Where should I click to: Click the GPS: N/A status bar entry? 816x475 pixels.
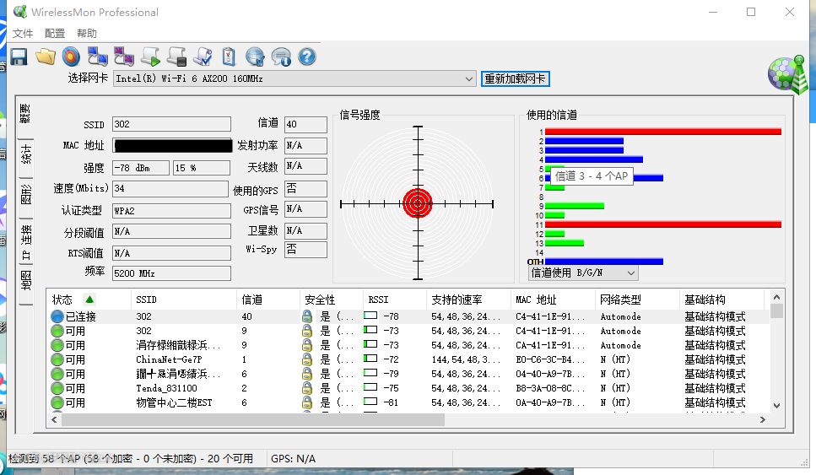[x=293, y=458]
